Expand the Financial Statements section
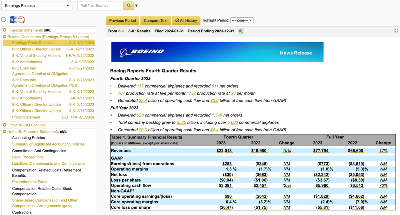 (x=4, y=30)
